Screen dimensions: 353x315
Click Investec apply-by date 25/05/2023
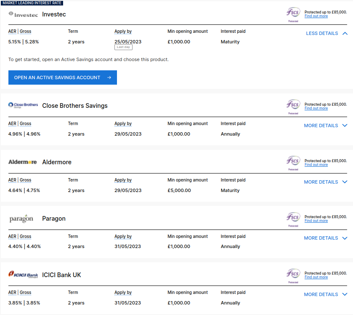[128, 42]
